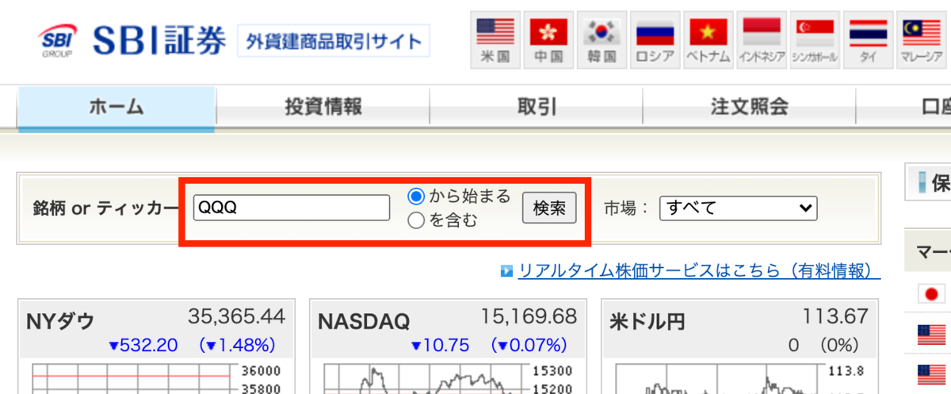This screenshot has height=394, width=951.
Task: Click the blue arrow icon before リアルタイム株価 link
Action: pos(507,272)
